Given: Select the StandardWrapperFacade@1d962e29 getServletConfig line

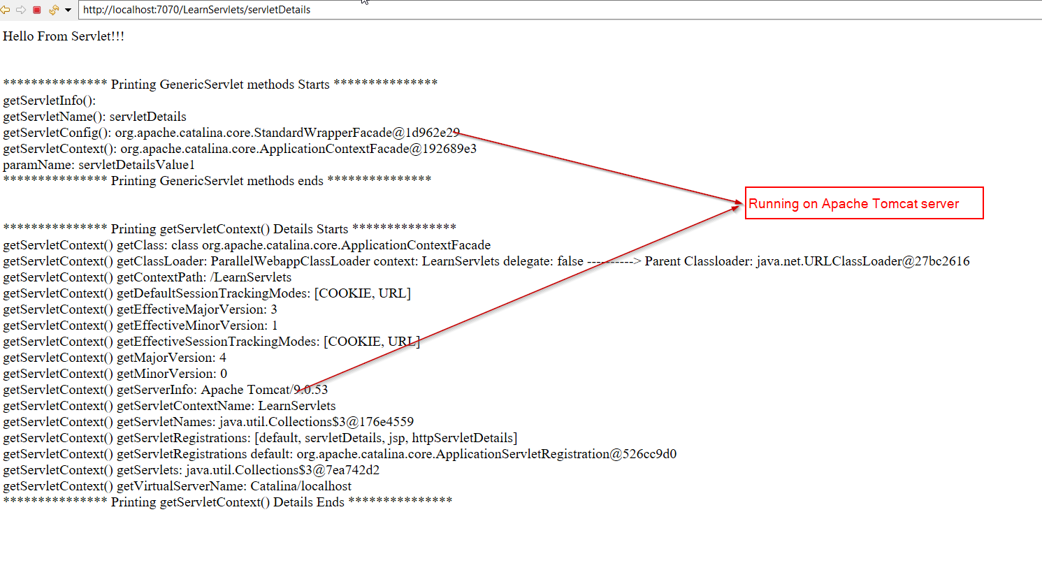Looking at the screenshot, I should click(231, 133).
